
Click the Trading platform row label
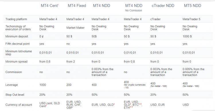(16, 19)
